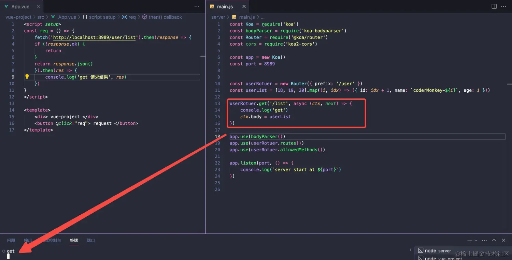Follow the 'http://localhost:8989/user/list' URL in App.vue
Screen dimensions: 512x260
tap(95, 37)
